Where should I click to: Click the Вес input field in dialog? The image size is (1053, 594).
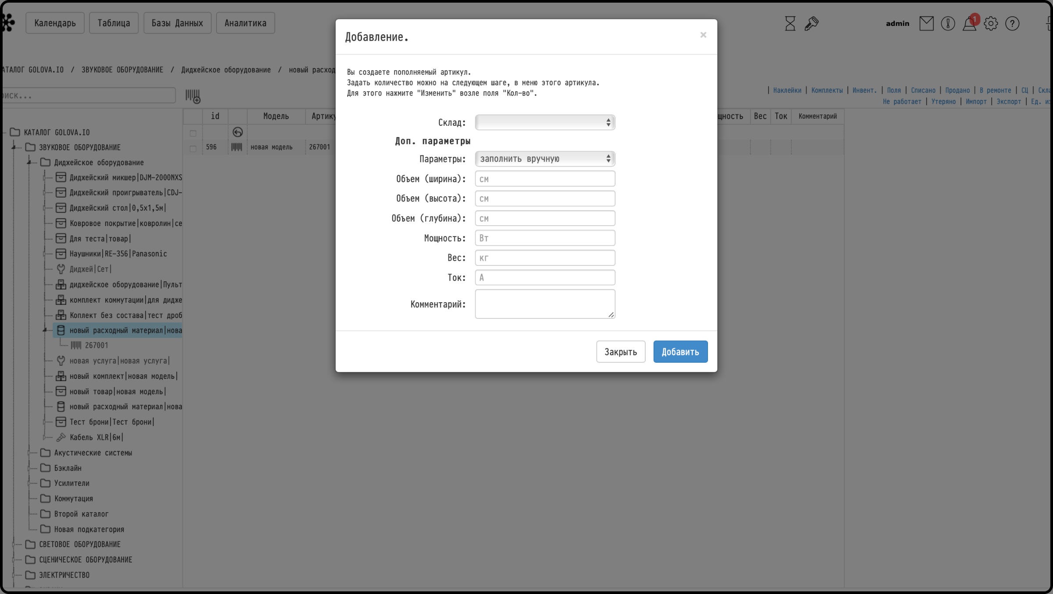pyautogui.click(x=545, y=258)
